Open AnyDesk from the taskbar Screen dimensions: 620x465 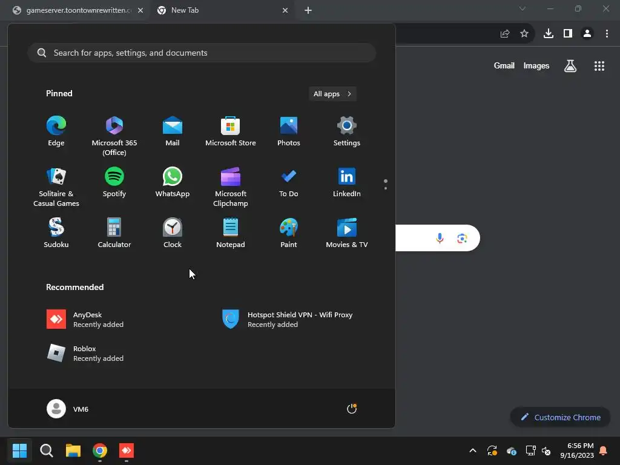tap(127, 450)
